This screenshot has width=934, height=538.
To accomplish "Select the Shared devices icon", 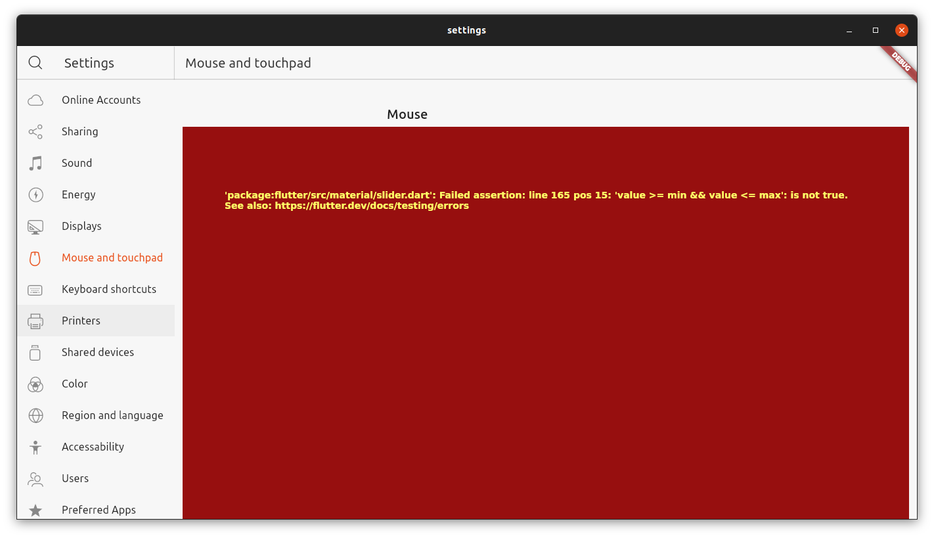I will coord(35,352).
